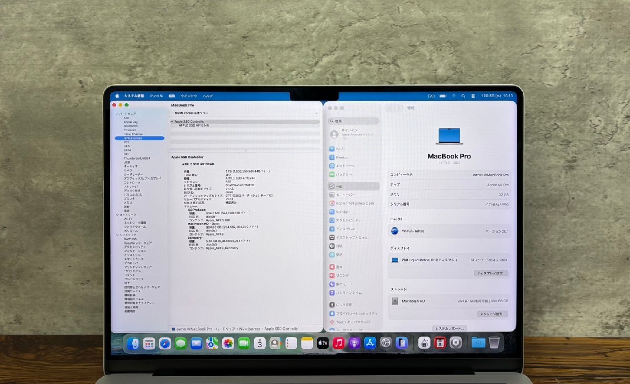
Task: Collapse ハードウェア section in System Information
Action: coord(118,114)
